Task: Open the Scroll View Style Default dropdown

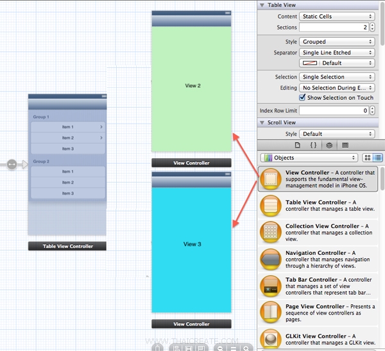Action: coord(337,134)
